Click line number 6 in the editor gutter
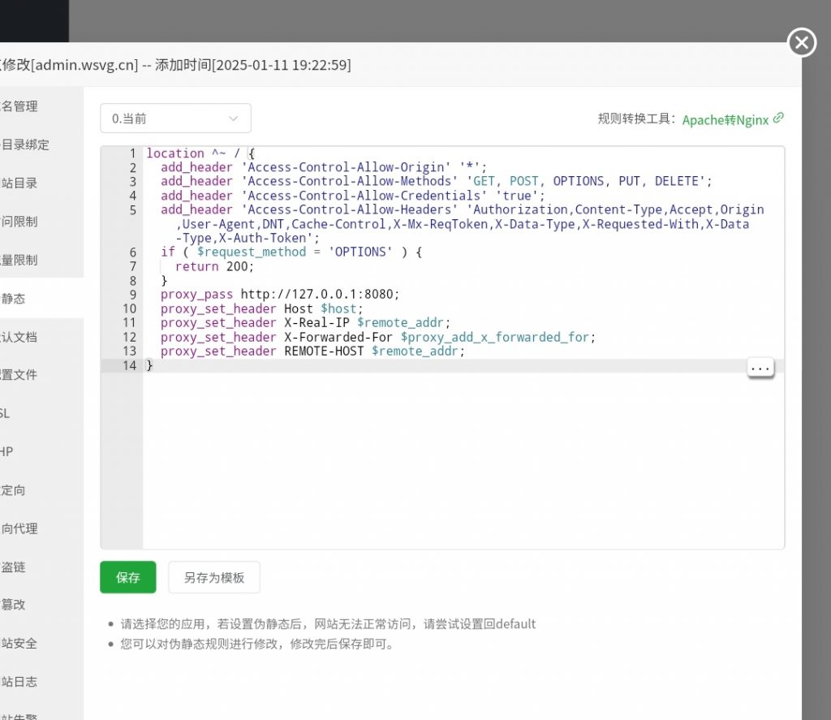 (x=132, y=252)
